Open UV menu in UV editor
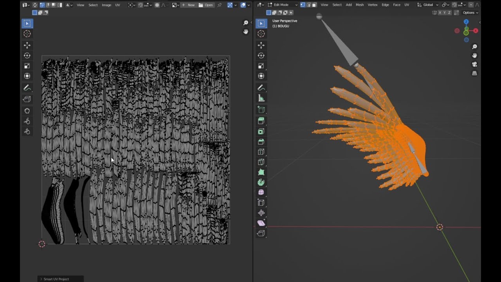 point(117,5)
